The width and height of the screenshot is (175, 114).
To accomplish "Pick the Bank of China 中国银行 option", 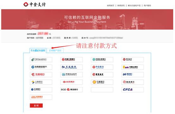I will [133, 60].
